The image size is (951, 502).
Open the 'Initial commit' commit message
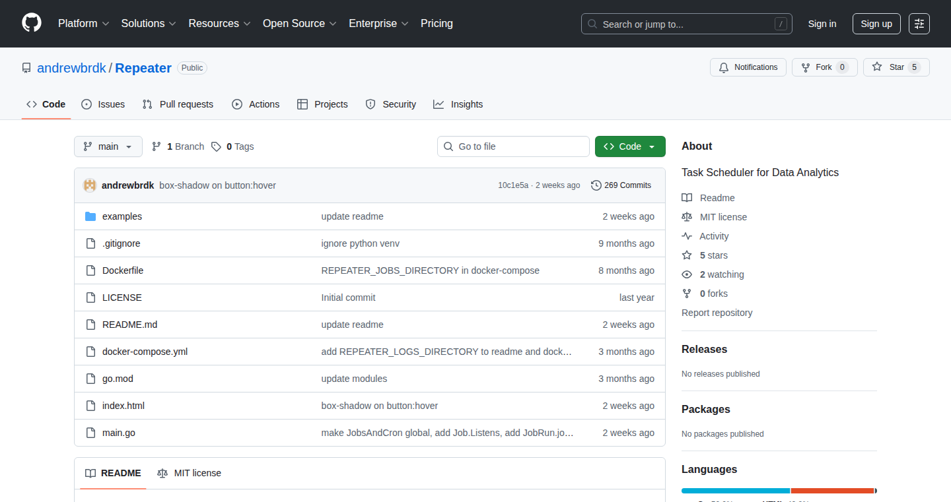click(348, 298)
